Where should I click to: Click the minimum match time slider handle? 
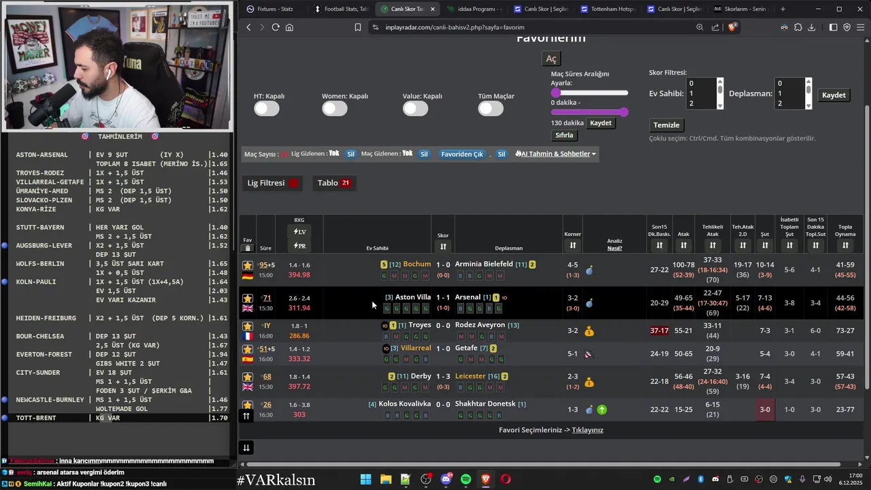(x=556, y=93)
